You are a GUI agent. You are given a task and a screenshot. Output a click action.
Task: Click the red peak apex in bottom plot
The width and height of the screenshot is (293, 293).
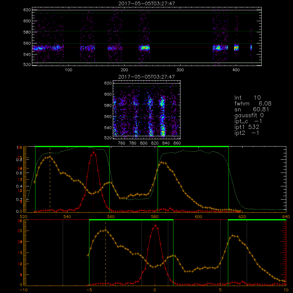(x=155, y=226)
